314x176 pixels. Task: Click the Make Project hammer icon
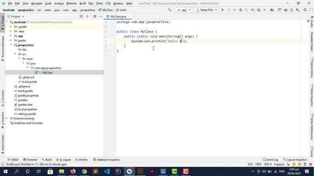(169, 10)
